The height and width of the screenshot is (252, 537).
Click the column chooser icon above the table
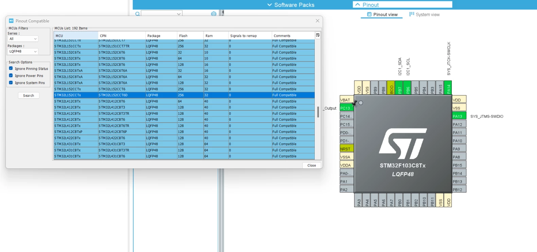(x=318, y=35)
